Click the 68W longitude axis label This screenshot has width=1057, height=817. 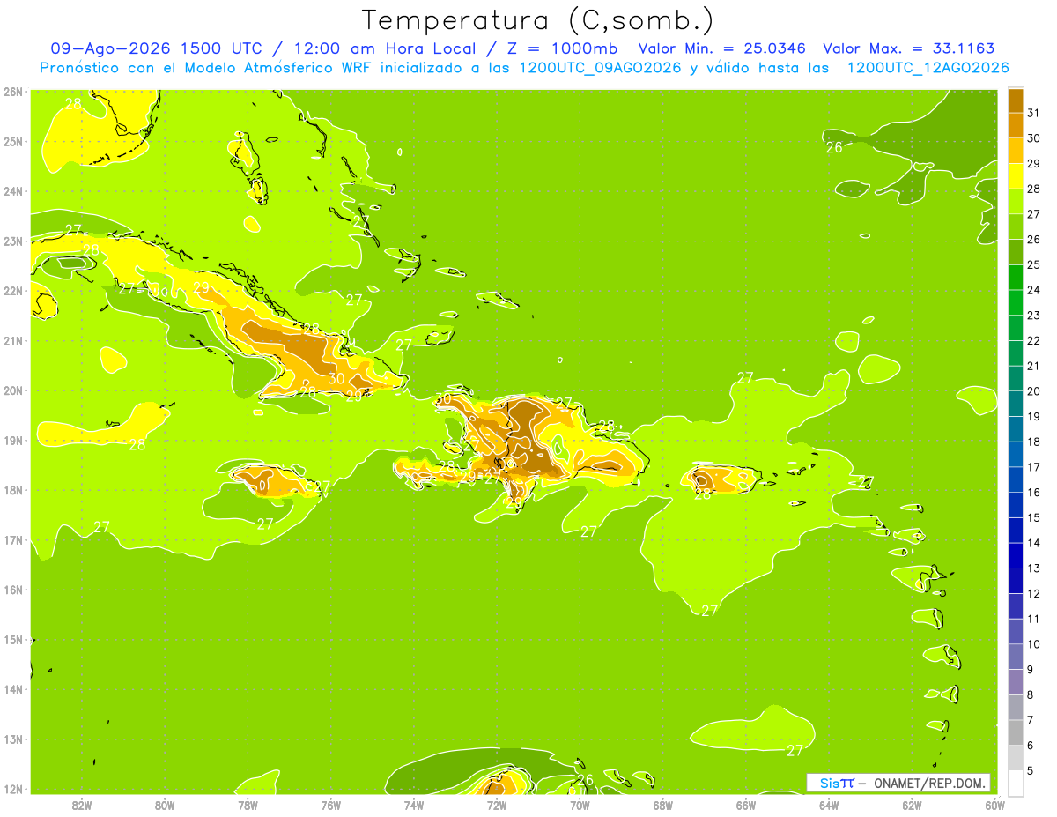click(x=662, y=805)
